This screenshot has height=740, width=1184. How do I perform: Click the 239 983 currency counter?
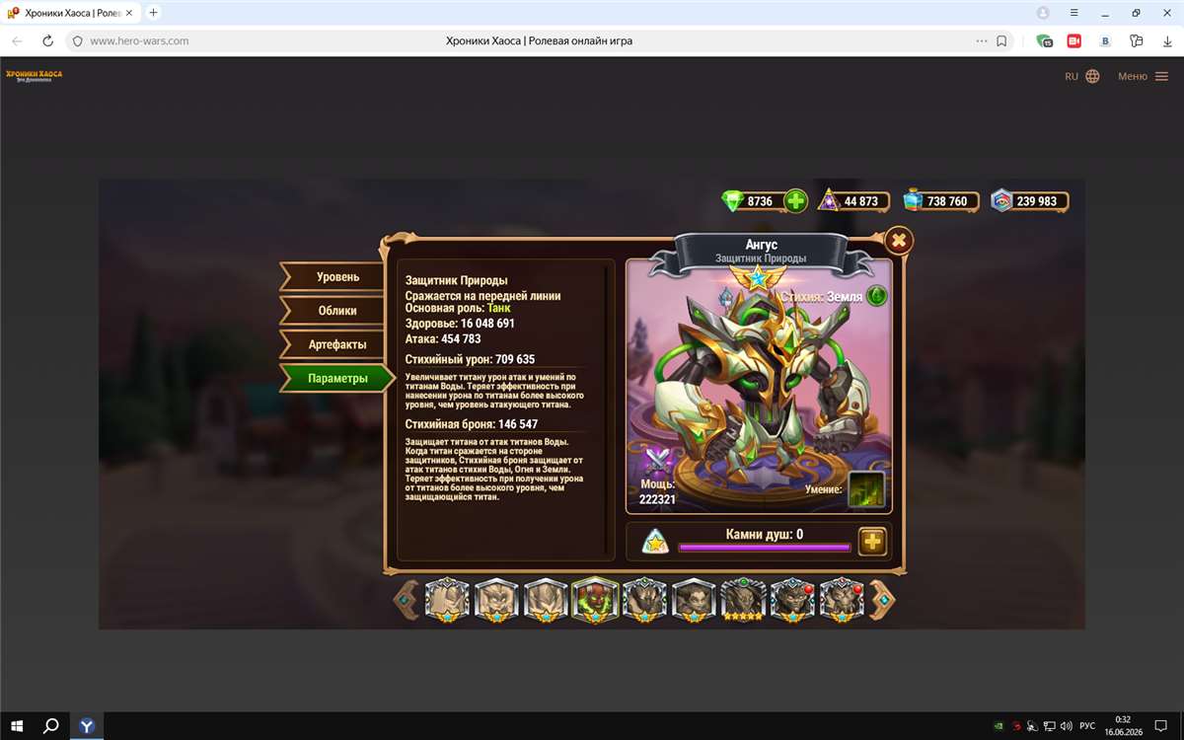coord(1030,201)
